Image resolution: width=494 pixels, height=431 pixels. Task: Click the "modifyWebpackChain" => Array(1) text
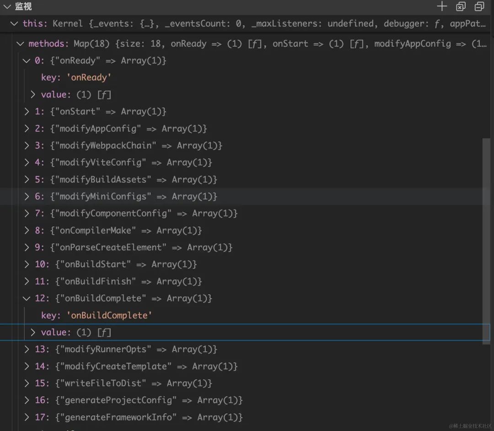[x=136, y=145]
